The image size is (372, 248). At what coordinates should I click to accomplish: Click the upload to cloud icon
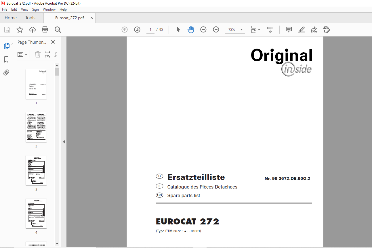tap(33, 30)
